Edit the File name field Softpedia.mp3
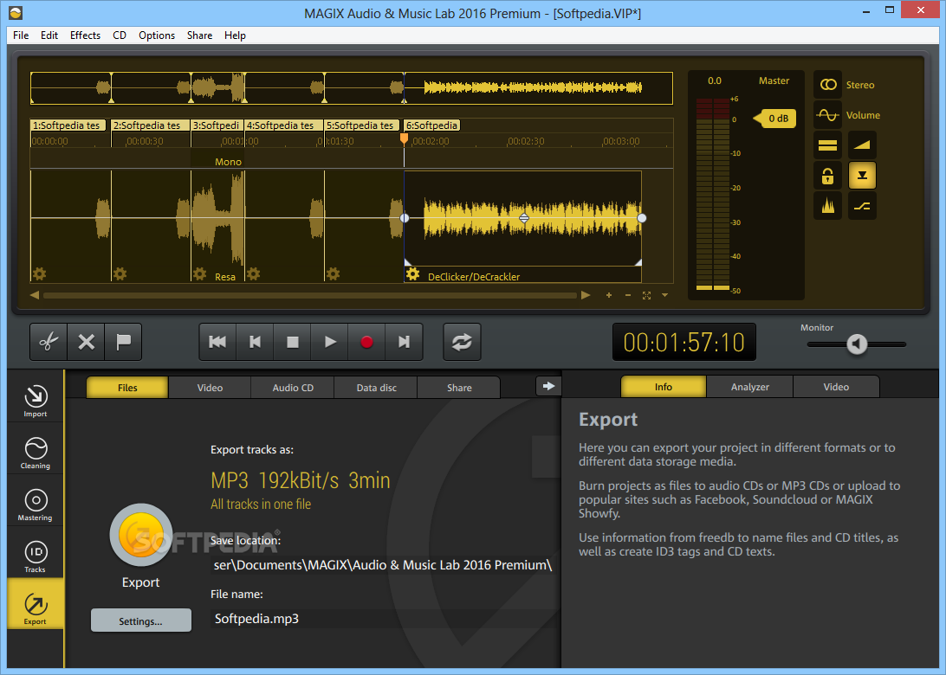Image resolution: width=946 pixels, height=675 pixels. coord(383,619)
